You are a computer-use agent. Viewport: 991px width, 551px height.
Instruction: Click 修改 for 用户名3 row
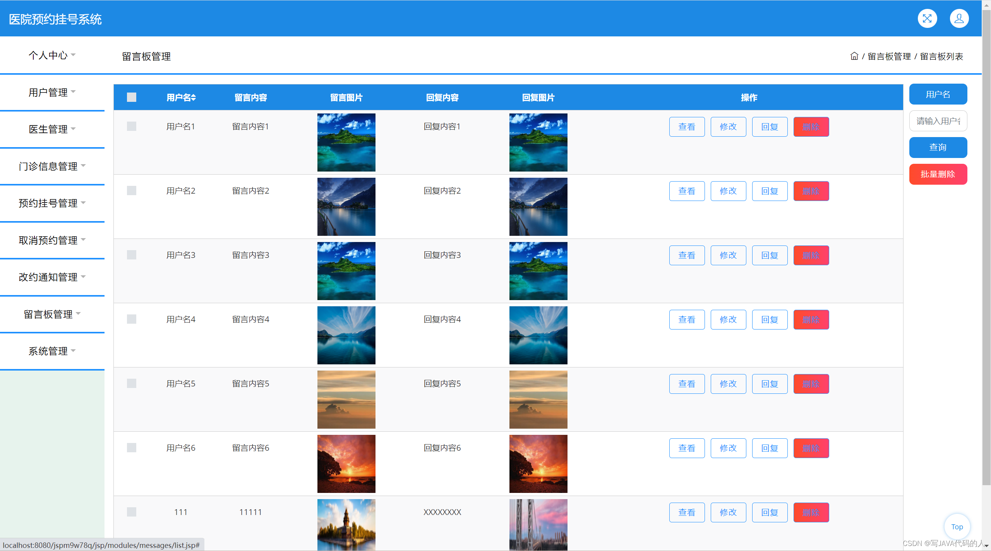point(728,255)
